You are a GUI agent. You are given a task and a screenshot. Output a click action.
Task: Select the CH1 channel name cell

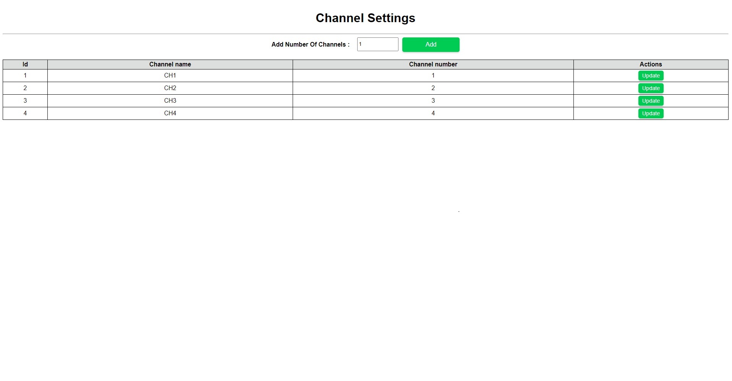tap(170, 76)
